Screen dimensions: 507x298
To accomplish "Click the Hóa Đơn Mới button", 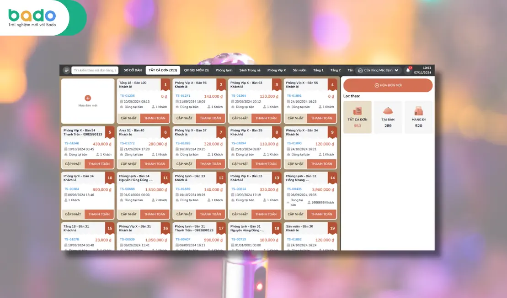I will [x=388, y=85].
